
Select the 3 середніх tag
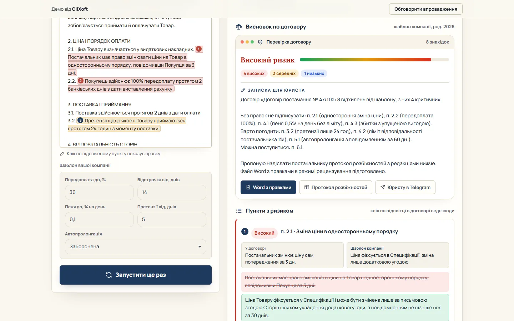[284, 73]
